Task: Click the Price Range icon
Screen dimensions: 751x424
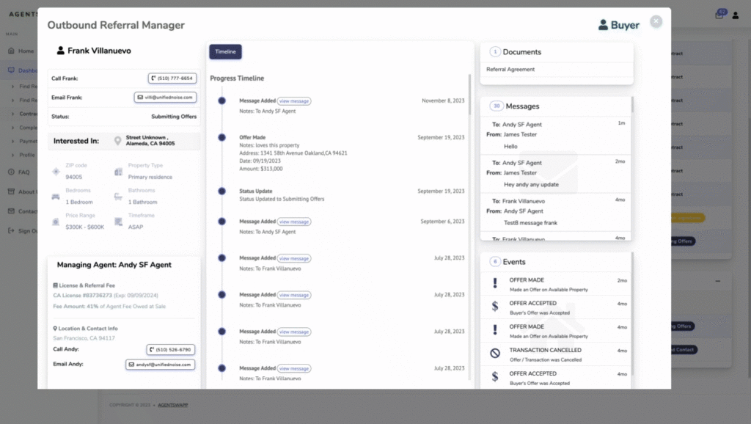Action: click(x=56, y=222)
